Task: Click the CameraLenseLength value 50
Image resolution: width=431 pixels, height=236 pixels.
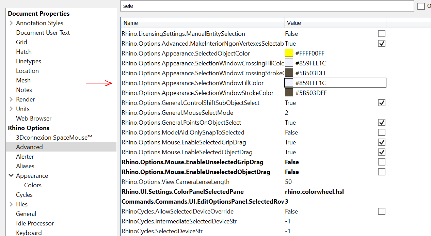Action: 288,182
